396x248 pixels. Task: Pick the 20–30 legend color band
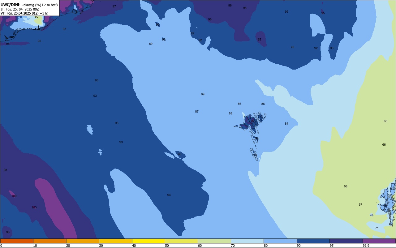click(83, 241)
